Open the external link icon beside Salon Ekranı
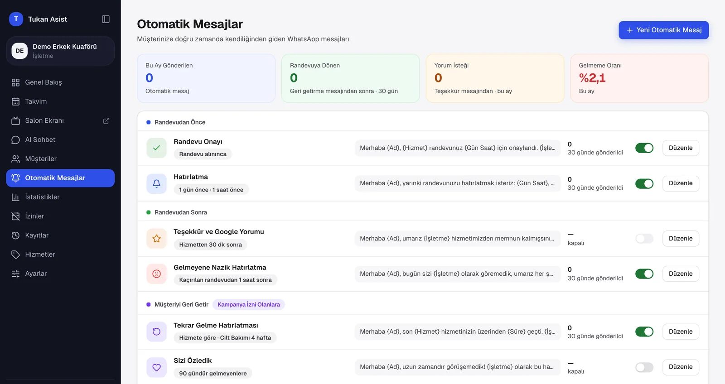725x384 pixels. 106,120
